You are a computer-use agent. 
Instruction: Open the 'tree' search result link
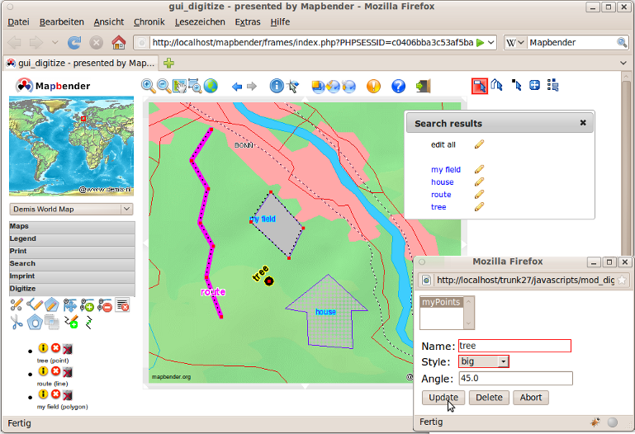438,207
